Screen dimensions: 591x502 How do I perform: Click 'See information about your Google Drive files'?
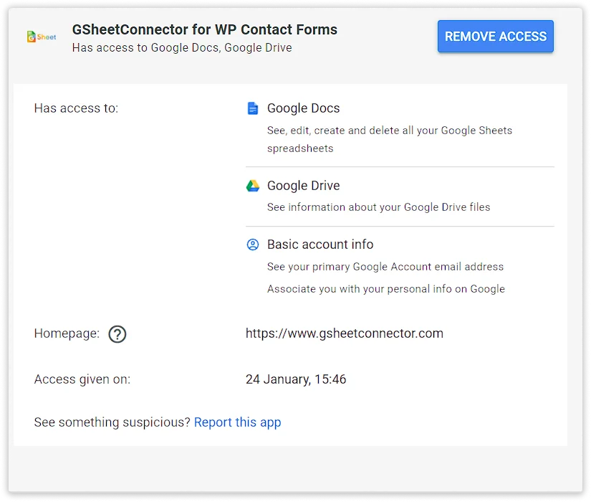378,207
